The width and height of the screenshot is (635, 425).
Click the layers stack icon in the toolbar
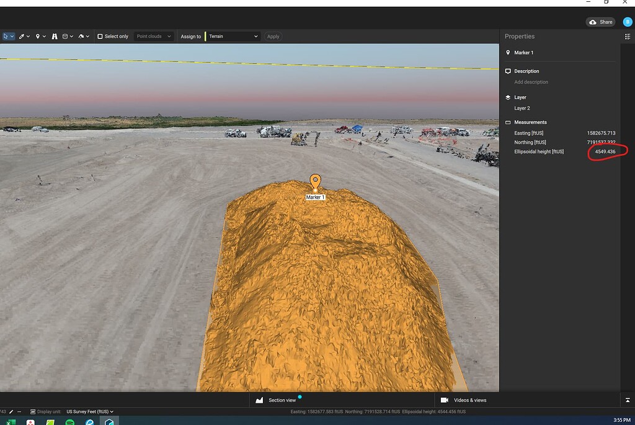tap(64, 36)
